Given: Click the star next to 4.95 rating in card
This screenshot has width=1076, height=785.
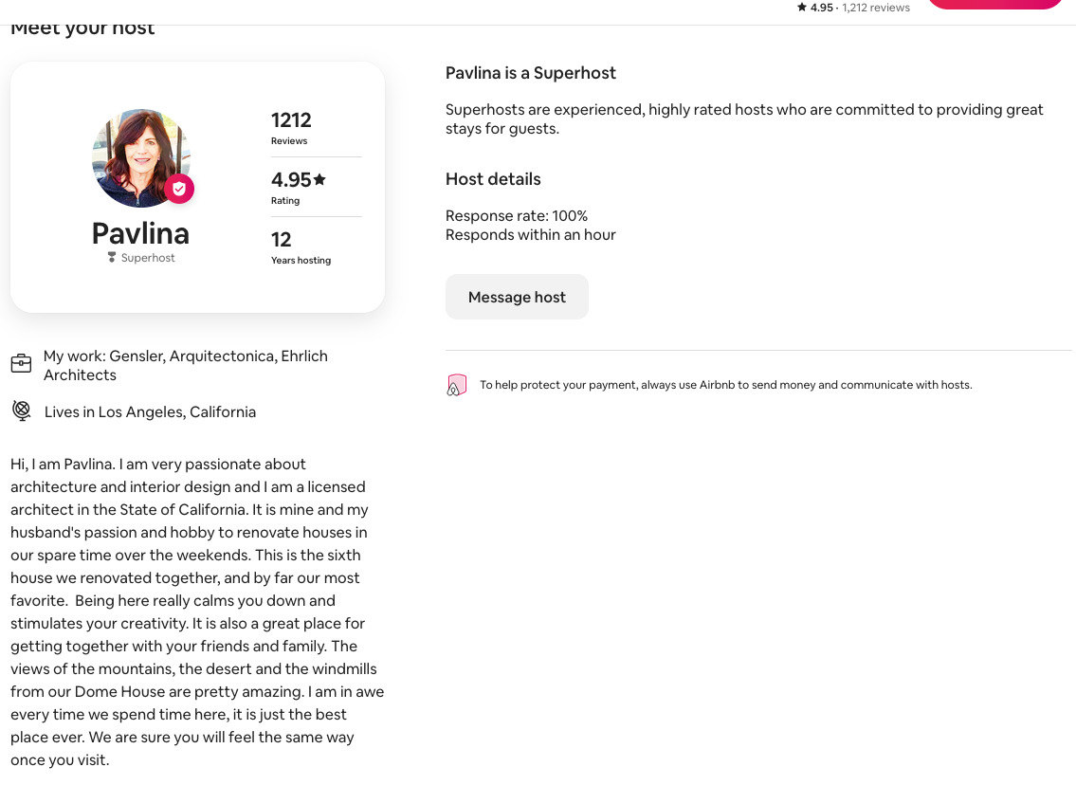Looking at the screenshot, I should coord(319,179).
